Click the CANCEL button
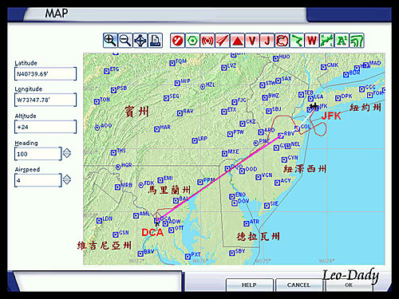This screenshot has width=399, height=299. tap(298, 285)
